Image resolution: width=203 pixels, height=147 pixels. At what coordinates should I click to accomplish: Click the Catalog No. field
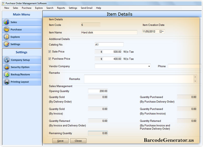tap(109, 45)
